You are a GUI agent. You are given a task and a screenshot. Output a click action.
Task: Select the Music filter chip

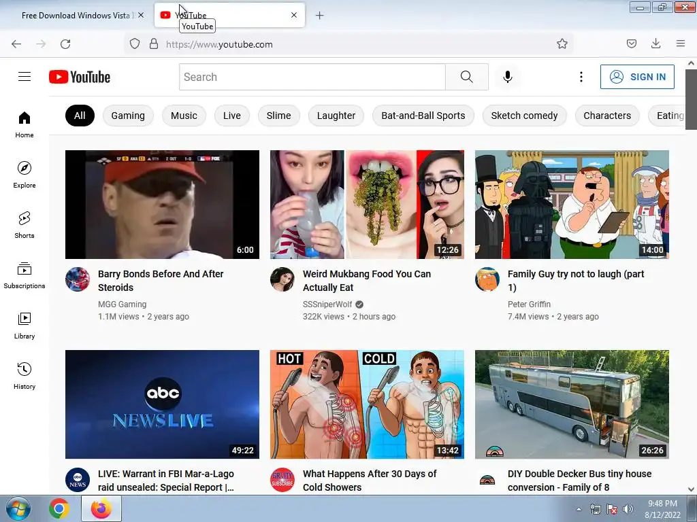(x=184, y=116)
